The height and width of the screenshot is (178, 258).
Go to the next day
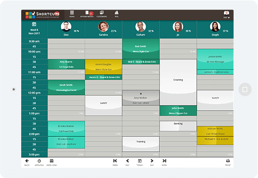pyautogui.click(x=152, y=162)
